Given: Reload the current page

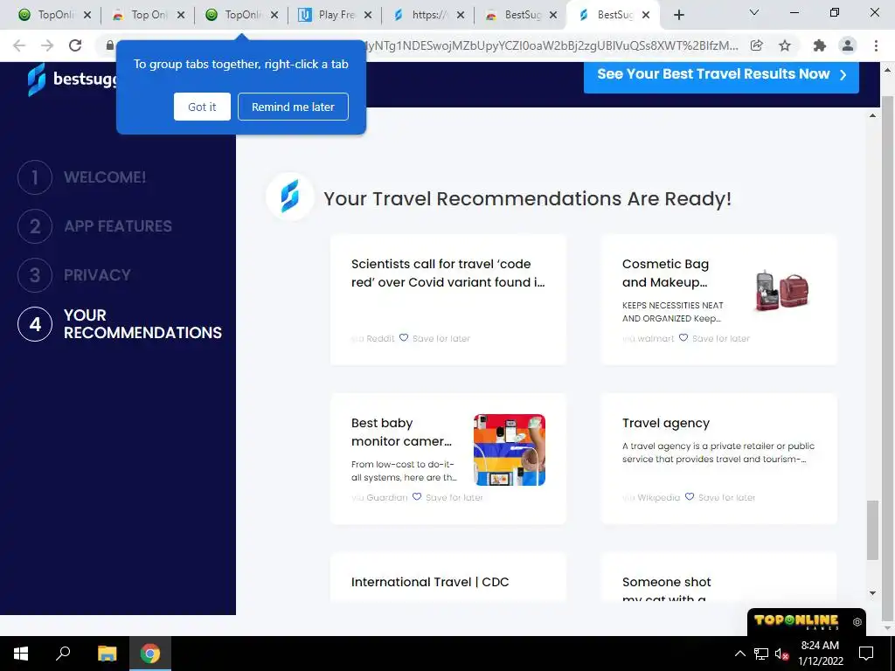Looking at the screenshot, I should 75,45.
